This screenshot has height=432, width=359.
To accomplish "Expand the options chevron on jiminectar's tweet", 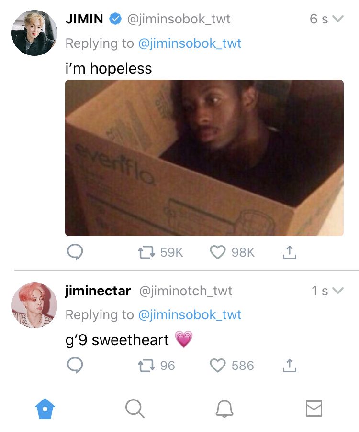I will click(x=338, y=291).
